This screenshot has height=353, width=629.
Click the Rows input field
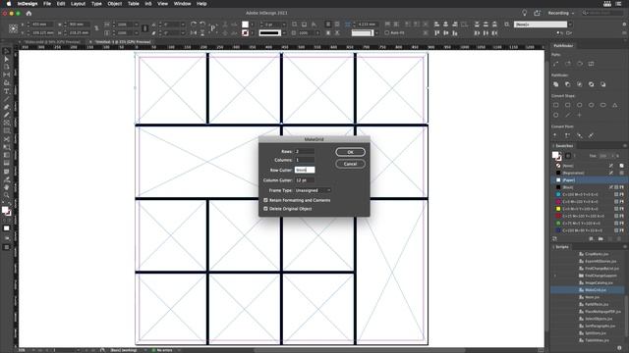[x=305, y=152]
